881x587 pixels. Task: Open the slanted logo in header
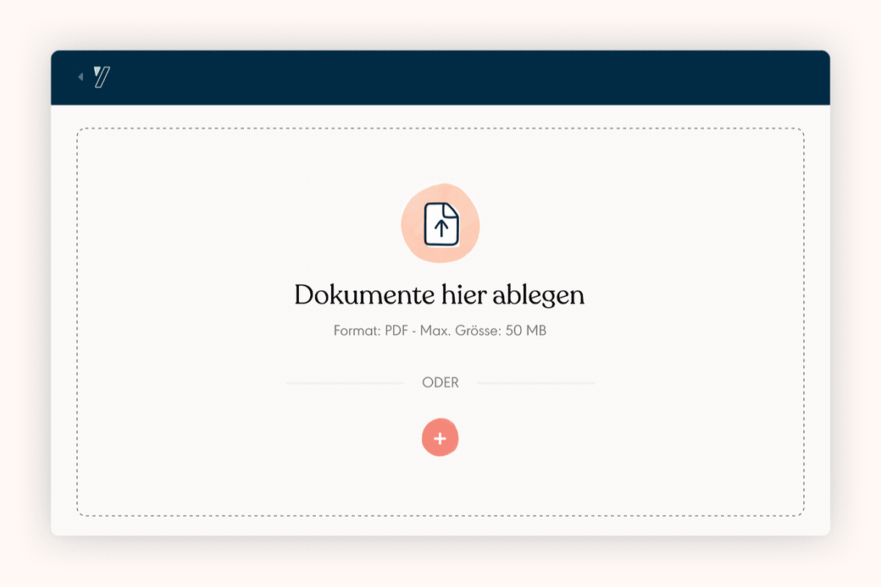tap(102, 77)
